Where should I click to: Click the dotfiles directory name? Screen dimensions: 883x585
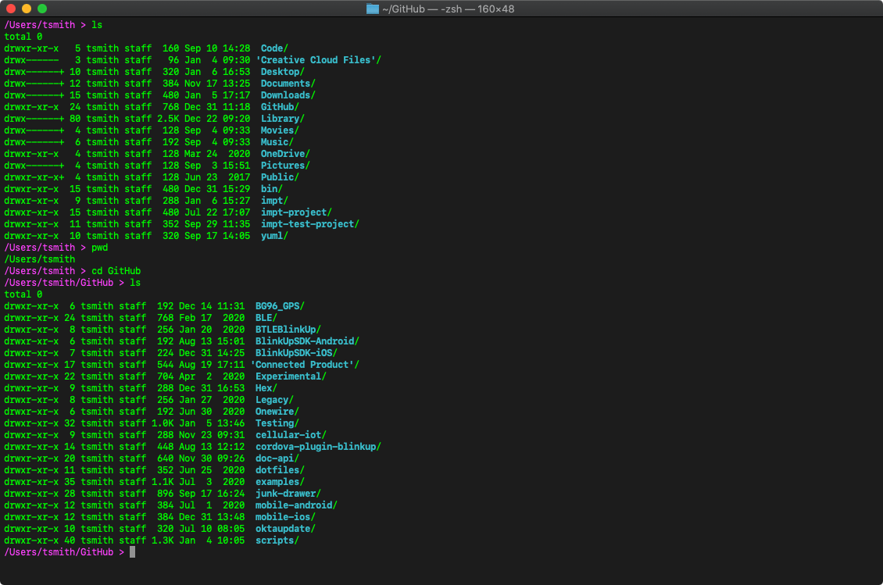(279, 469)
